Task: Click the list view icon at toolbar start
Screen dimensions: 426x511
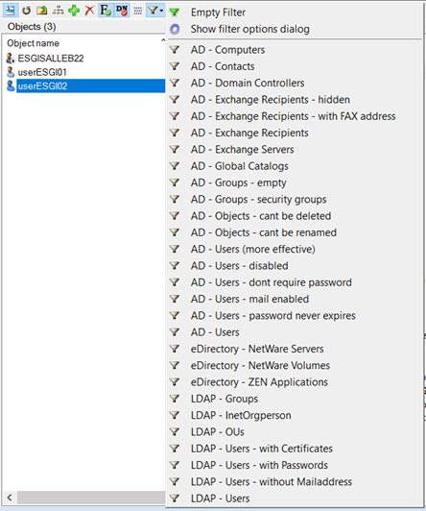Action: click(x=11, y=11)
